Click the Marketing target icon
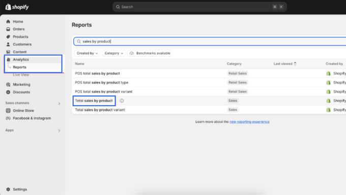 coord(8,85)
